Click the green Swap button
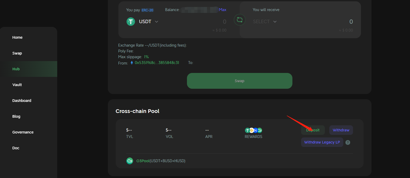 (x=239, y=81)
